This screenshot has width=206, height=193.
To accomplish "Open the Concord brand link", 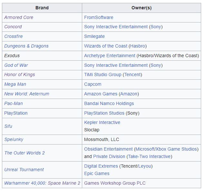I will [13, 27].
